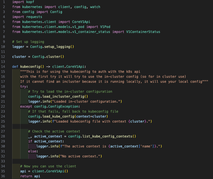Click 'api' variable assignment on line 35
This screenshot has width=213, height=179.
click(x=23, y=171)
